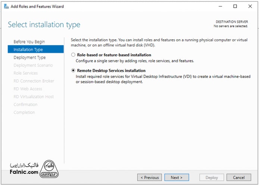Click Deployment Scenario in the sidebar
This screenshot has width=259, height=185.
[33, 65]
